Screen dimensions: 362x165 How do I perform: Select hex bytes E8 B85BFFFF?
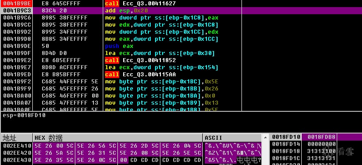tap(61, 75)
